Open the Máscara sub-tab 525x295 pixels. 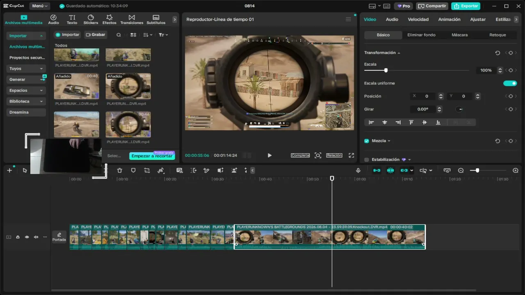pyautogui.click(x=459, y=35)
